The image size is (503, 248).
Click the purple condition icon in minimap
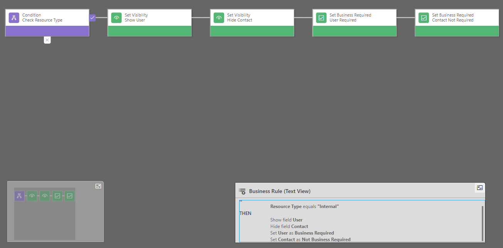[x=19, y=196]
